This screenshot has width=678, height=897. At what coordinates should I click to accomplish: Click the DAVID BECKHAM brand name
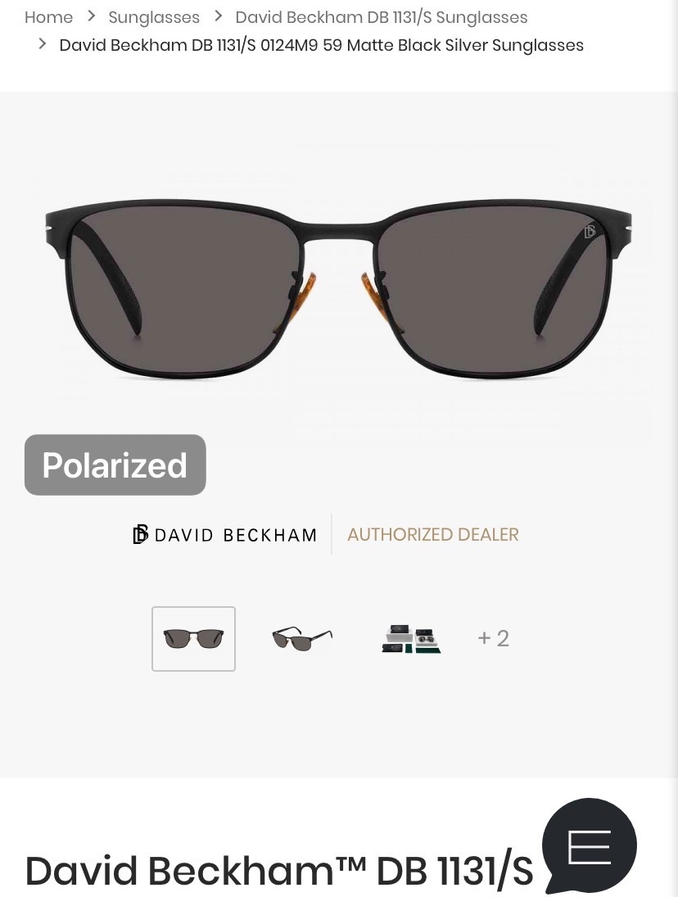click(236, 535)
